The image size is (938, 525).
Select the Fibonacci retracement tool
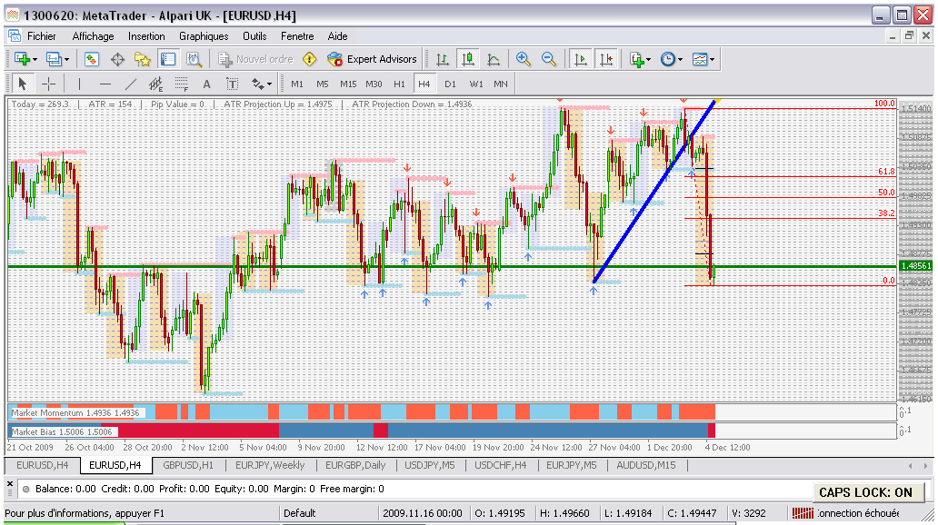point(181,84)
